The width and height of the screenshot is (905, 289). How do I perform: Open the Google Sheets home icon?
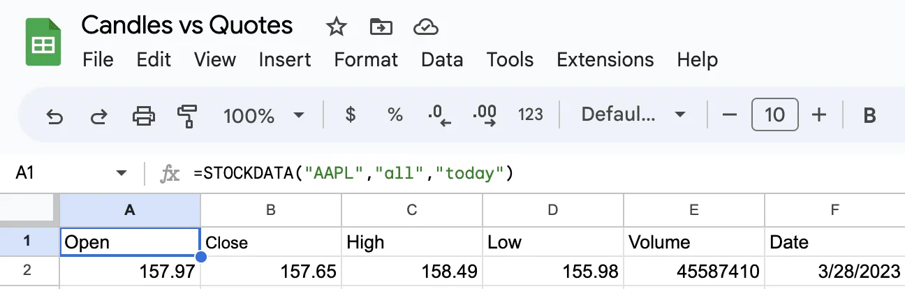44,42
